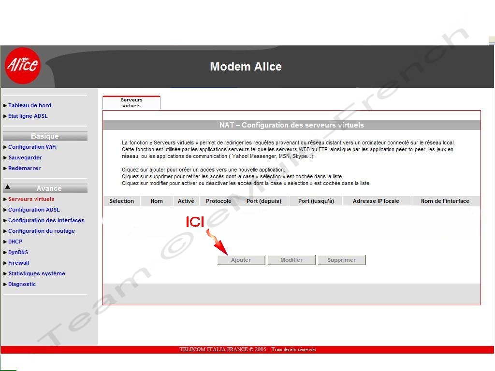Click the Adresse IP locale header
The image size is (495, 371).
point(376,201)
